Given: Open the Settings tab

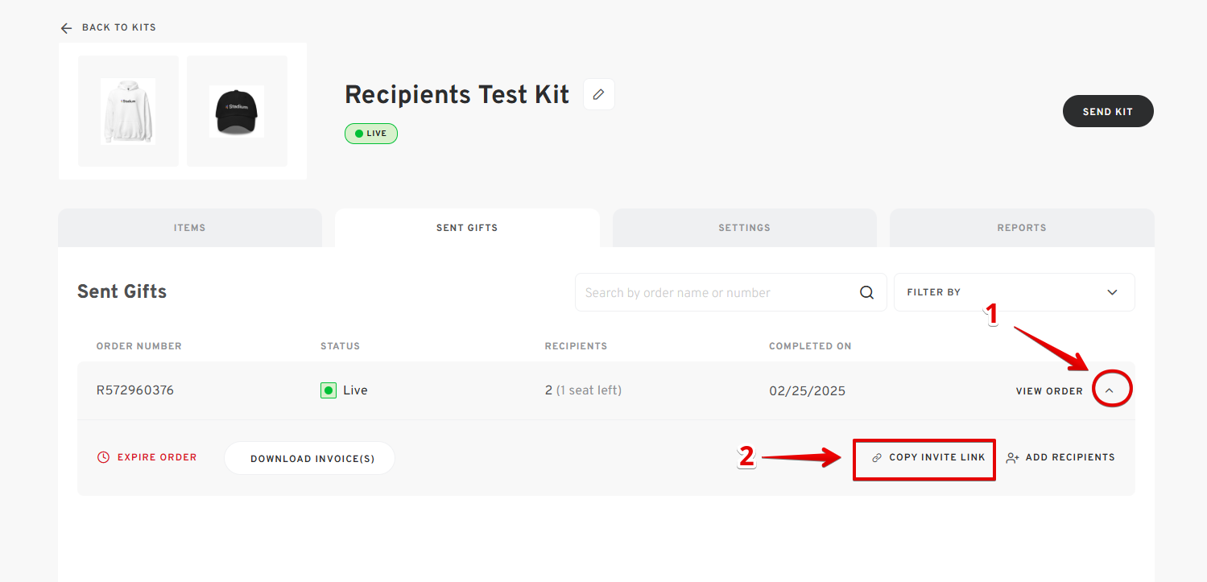Looking at the screenshot, I should [x=744, y=228].
